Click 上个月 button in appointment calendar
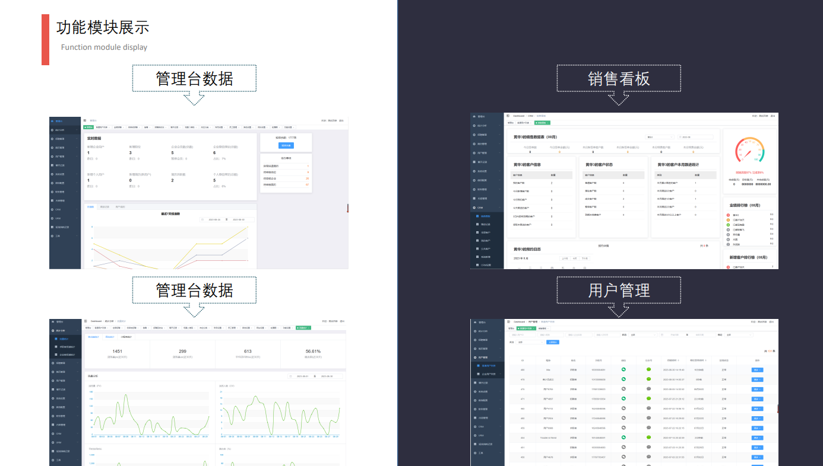Viewport: 823px width, 466px height. pyautogui.click(x=565, y=258)
